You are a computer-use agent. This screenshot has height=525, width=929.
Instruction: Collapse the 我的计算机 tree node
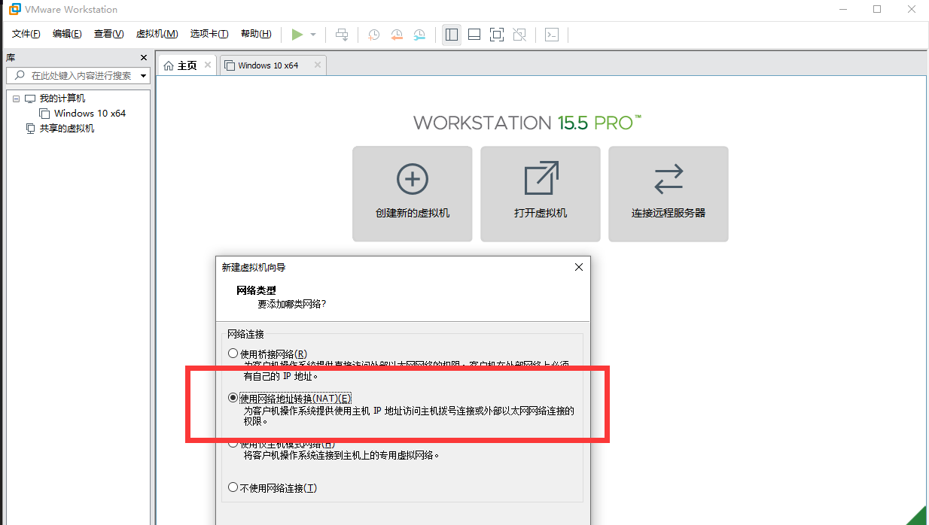click(x=17, y=99)
